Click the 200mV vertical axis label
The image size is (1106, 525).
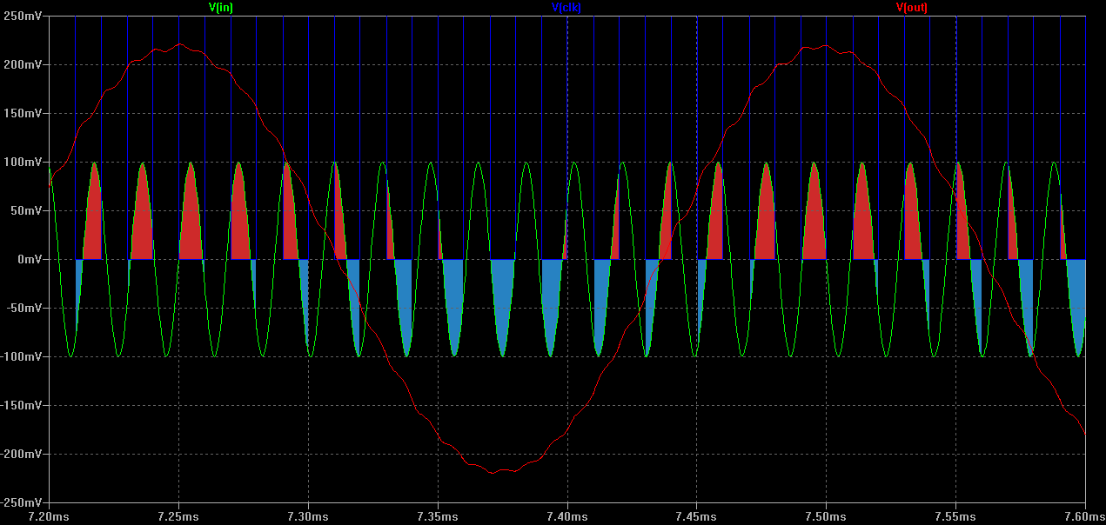click(x=24, y=65)
